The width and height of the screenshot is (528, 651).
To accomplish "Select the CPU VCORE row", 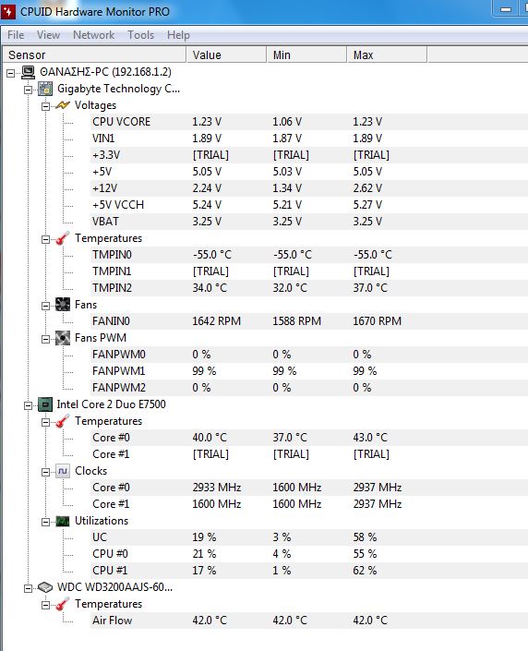I will point(309,122).
